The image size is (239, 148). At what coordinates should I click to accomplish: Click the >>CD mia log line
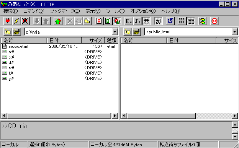[x=14, y=126]
